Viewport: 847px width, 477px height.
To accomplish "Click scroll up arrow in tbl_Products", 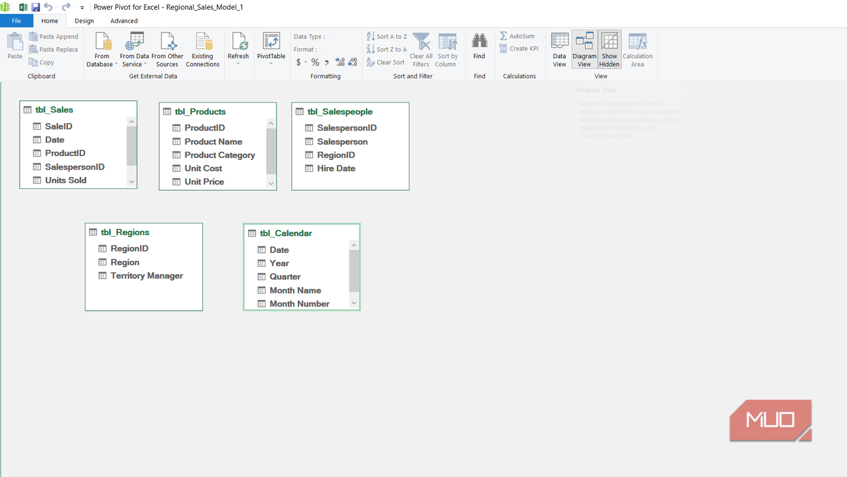I will tap(271, 124).
